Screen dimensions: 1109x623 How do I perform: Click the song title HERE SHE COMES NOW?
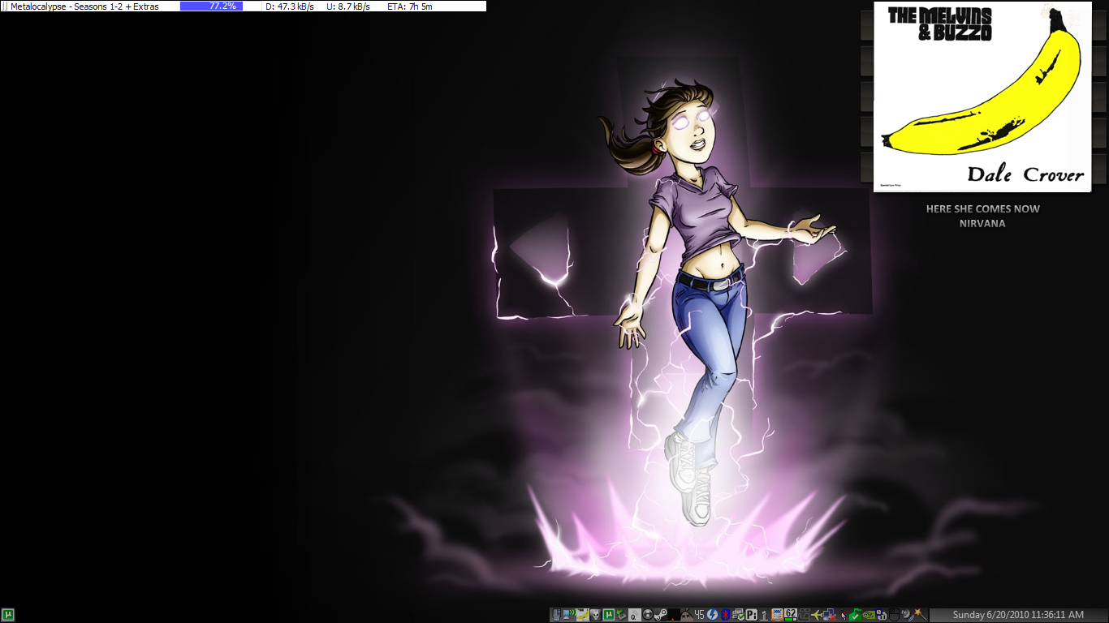click(x=982, y=208)
